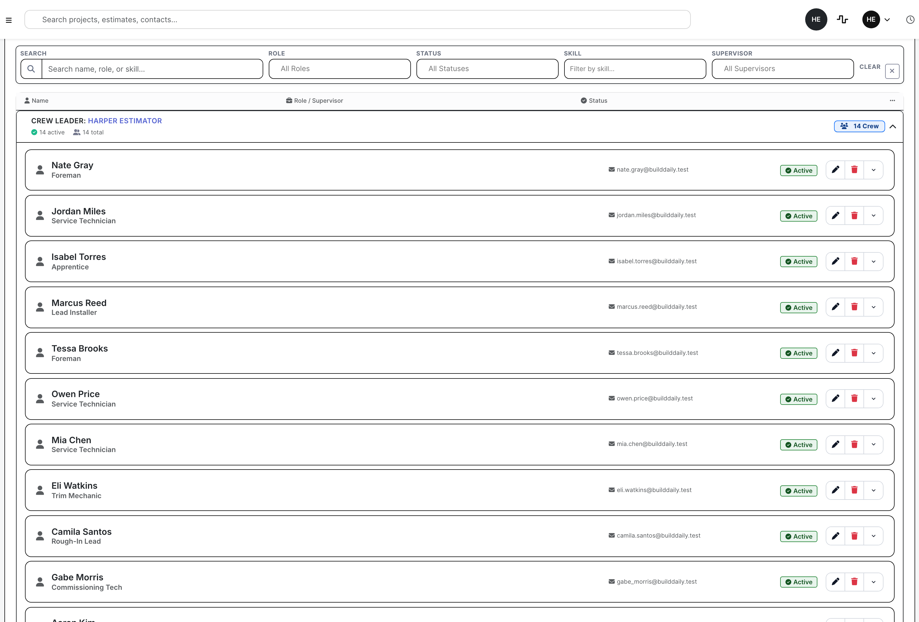Click the magnifier icon in crew search
919x622 pixels.
[31, 69]
